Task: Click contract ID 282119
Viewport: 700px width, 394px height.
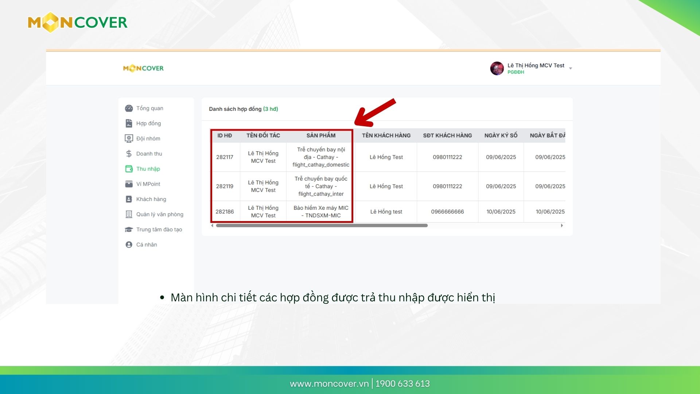Action: 225,186
